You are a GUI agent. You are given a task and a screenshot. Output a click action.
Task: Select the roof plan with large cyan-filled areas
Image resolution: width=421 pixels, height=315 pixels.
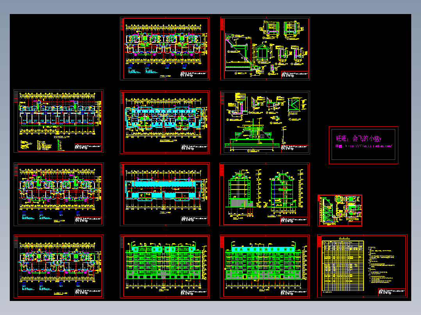(164, 194)
